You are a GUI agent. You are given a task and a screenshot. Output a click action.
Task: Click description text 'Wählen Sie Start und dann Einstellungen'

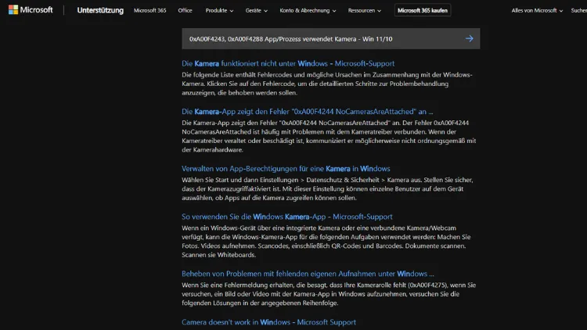coord(328,189)
